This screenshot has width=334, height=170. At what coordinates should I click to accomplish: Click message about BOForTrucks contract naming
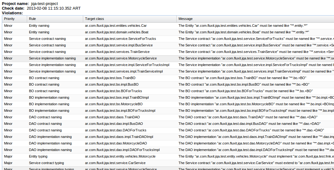246,91
